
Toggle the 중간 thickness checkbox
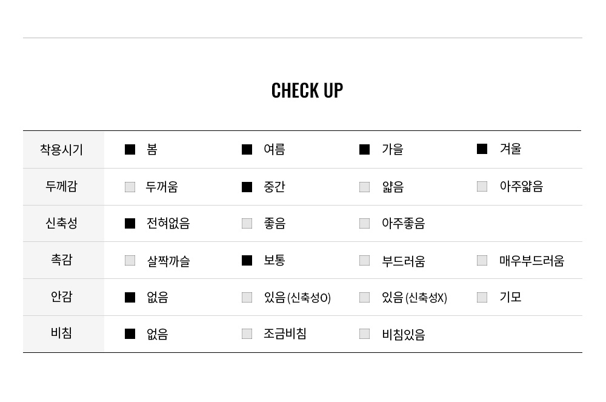tap(247, 187)
